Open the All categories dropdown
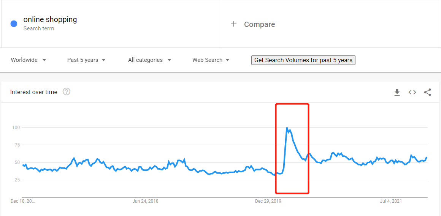This screenshot has width=441, height=216. click(149, 60)
